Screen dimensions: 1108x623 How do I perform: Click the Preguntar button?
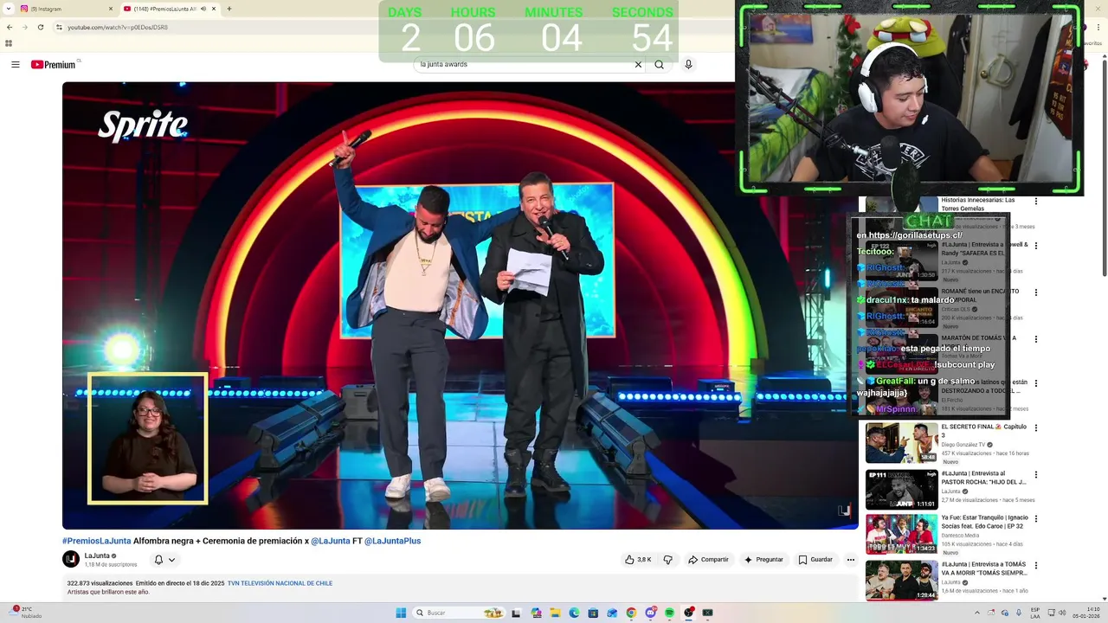click(x=763, y=560)
